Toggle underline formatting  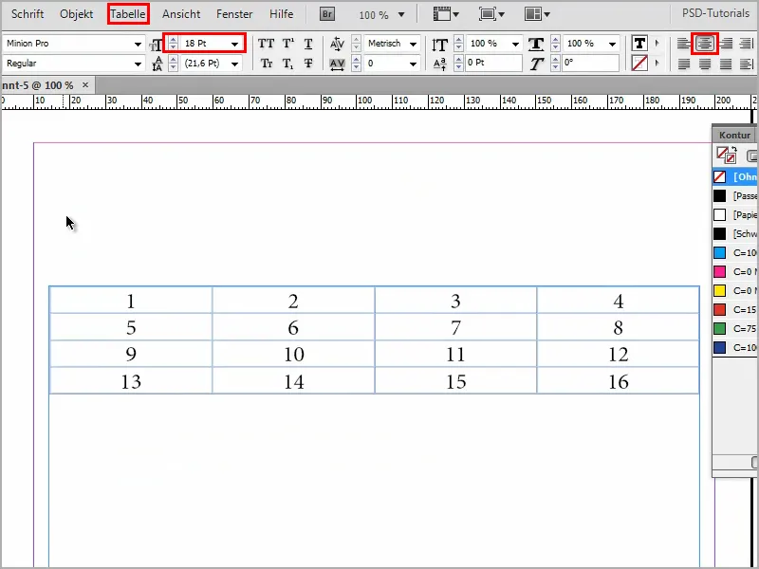coord(306,43)
